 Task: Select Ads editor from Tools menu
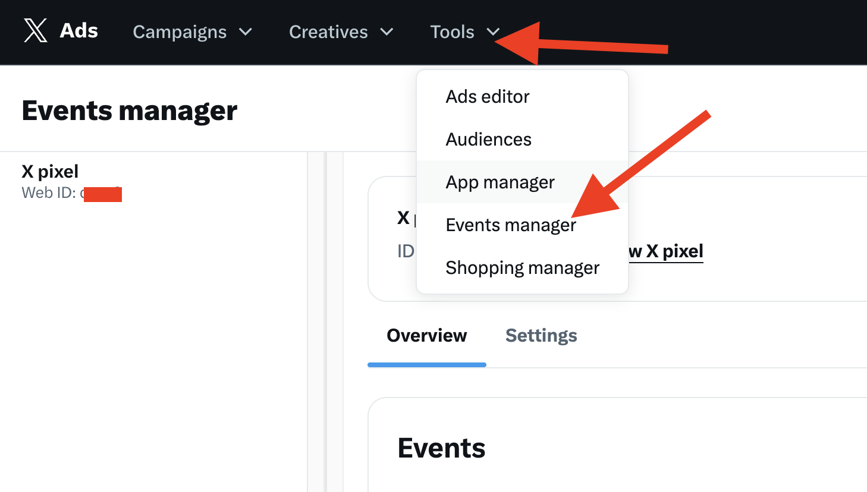pos(522,96)
